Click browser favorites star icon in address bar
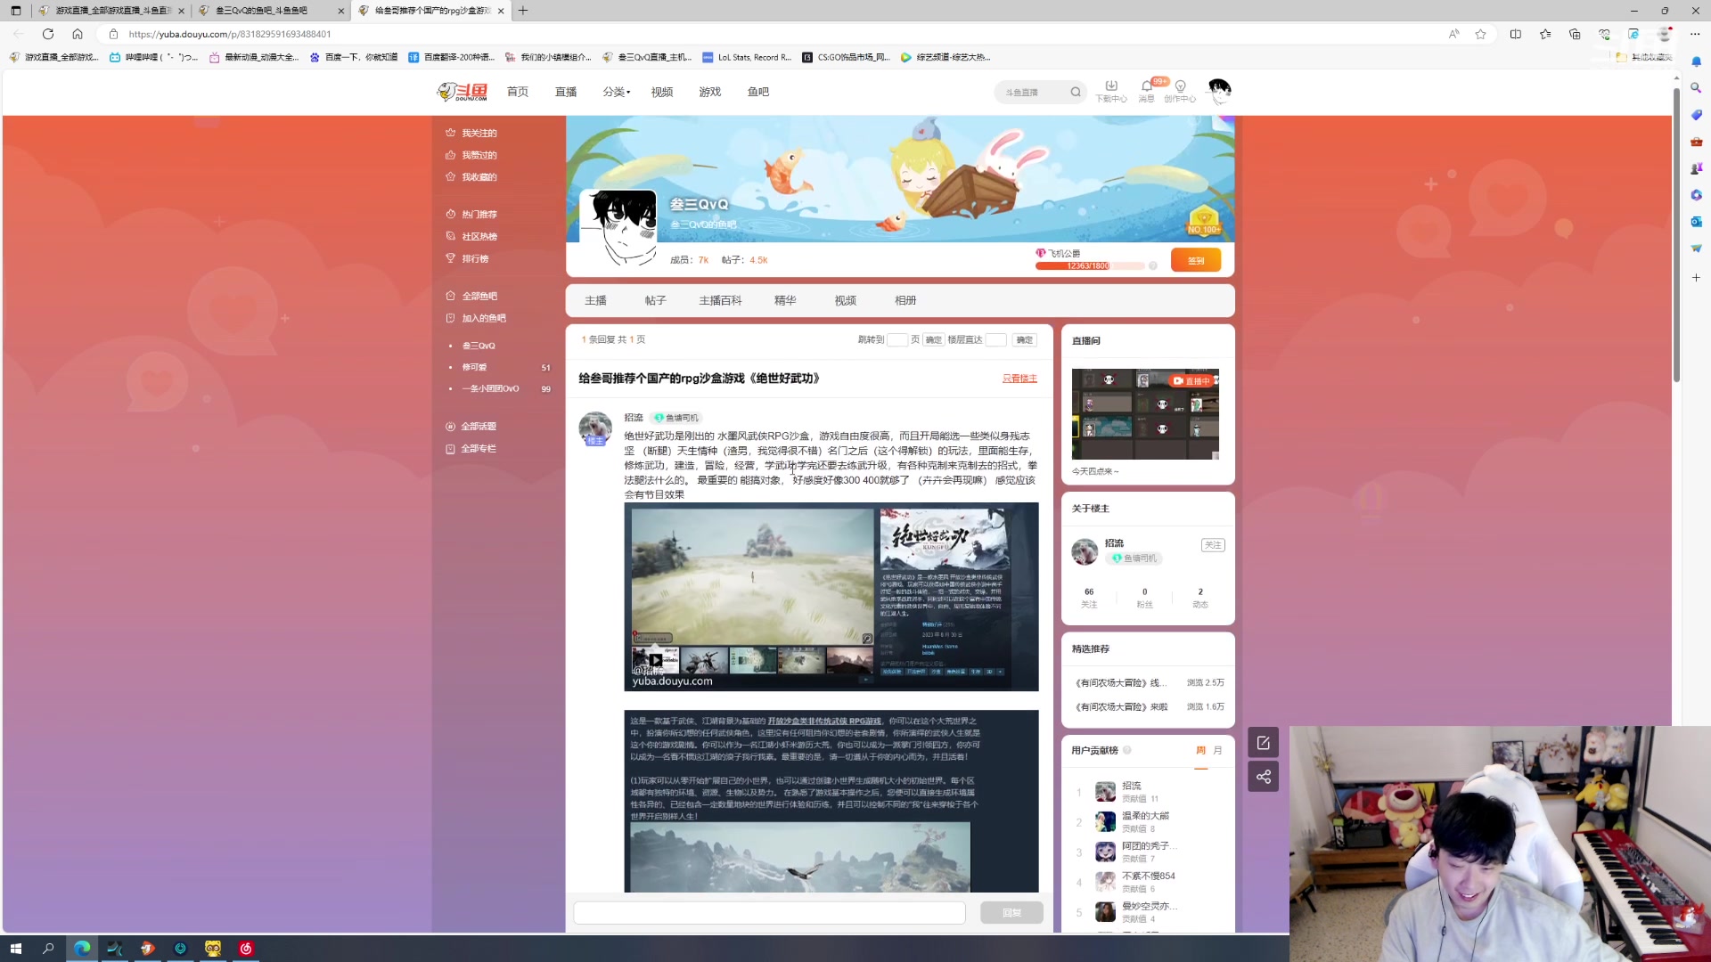 point(1480,34)
